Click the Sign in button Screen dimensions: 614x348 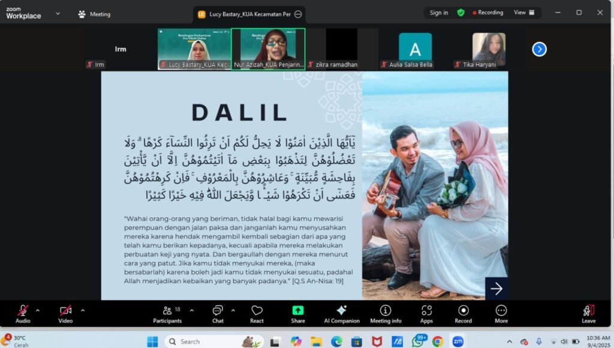pos(438,13)
